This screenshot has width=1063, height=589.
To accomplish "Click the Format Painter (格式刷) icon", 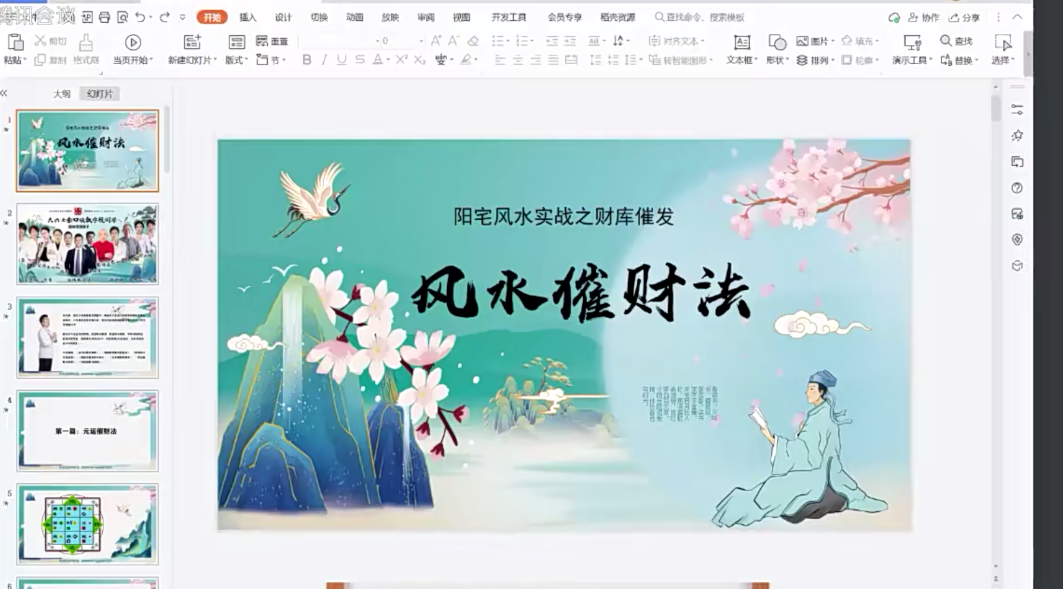I will pyautogui.click(x=86, y=43).
